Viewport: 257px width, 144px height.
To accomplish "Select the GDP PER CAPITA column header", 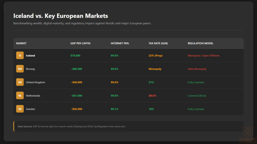I will coord(80,43).
